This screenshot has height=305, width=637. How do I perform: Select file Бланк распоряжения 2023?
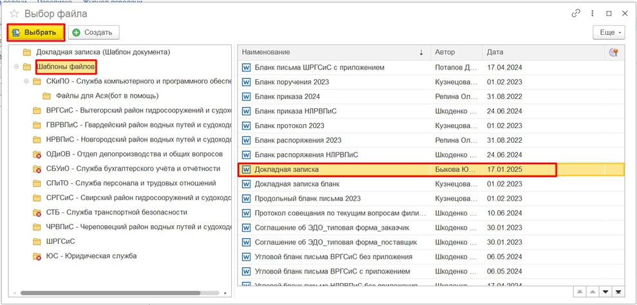click(x=298, y=140)
